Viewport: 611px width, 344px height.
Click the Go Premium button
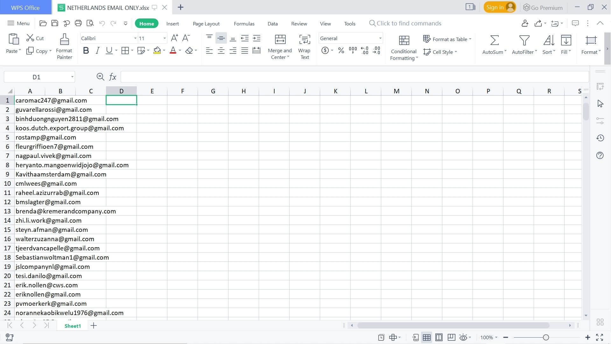[x=543, y=8]
